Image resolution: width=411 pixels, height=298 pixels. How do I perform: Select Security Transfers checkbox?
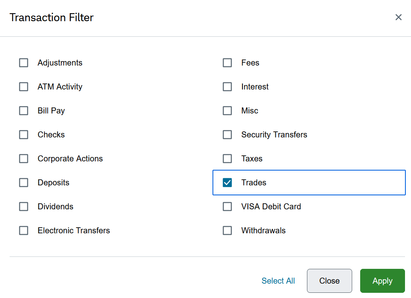pyautogui.click(x=227, y=135)
